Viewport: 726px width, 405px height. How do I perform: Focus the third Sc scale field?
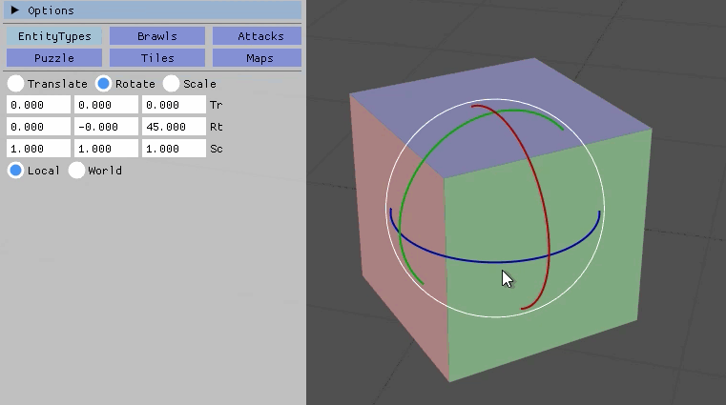pyautogui.click(x=174, y=149)
